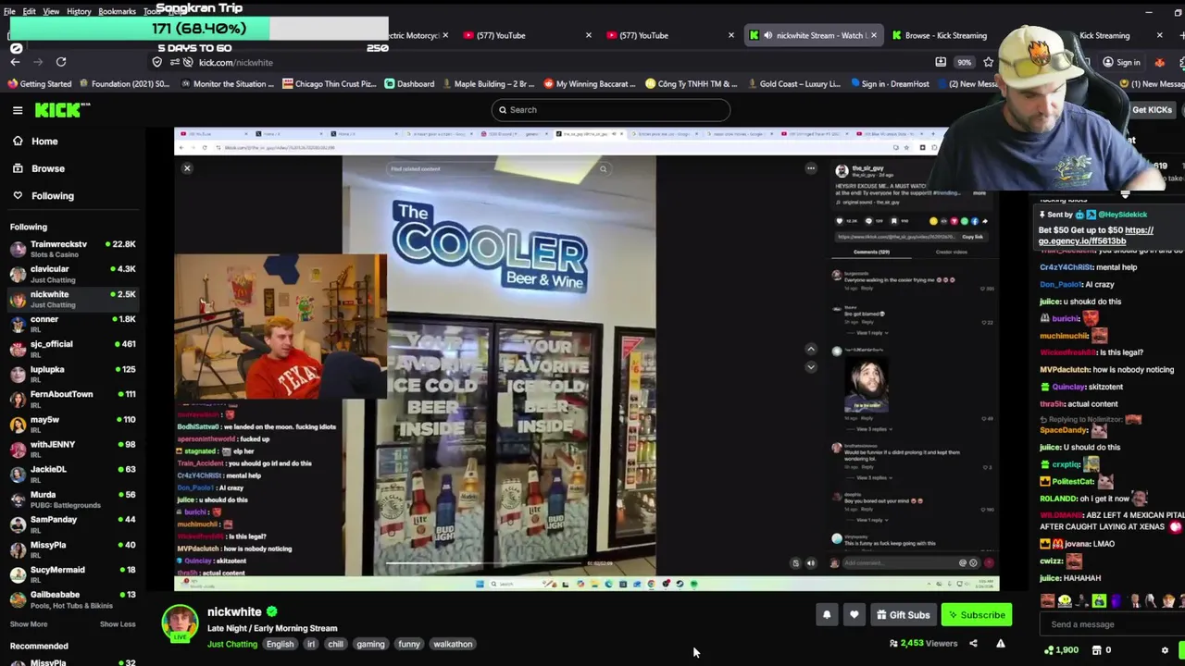Image resolution: width=1185 pixels, height=666 pixels.
Task: Close the in-stream TikTok video overlay
Action: [187, 168]
